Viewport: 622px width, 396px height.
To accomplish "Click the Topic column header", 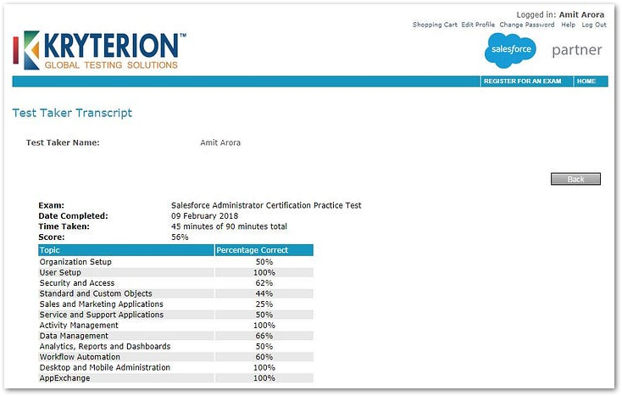I will tap(126, 250).
